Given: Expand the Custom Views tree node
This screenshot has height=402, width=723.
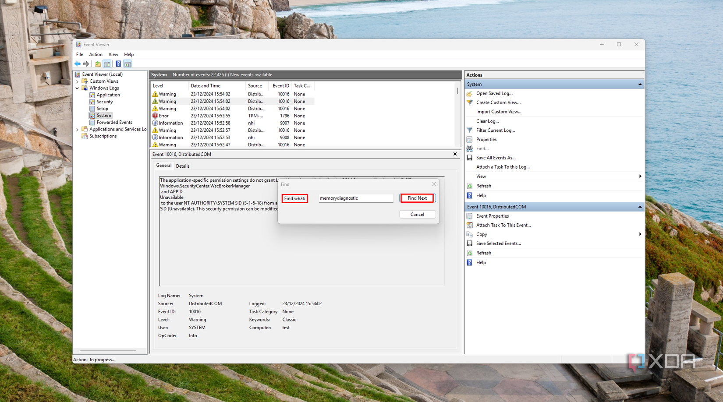Looking at the screenshot, I should pos(78,81).
